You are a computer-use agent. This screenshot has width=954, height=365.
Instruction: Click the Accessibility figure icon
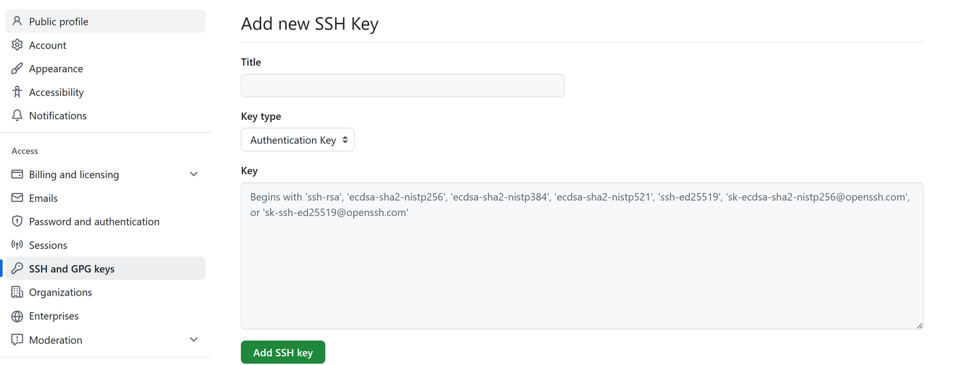(x=17, y=92)
